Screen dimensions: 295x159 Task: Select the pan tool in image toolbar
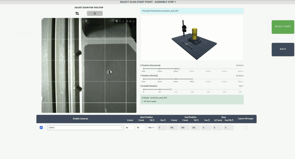pos(120,21)
